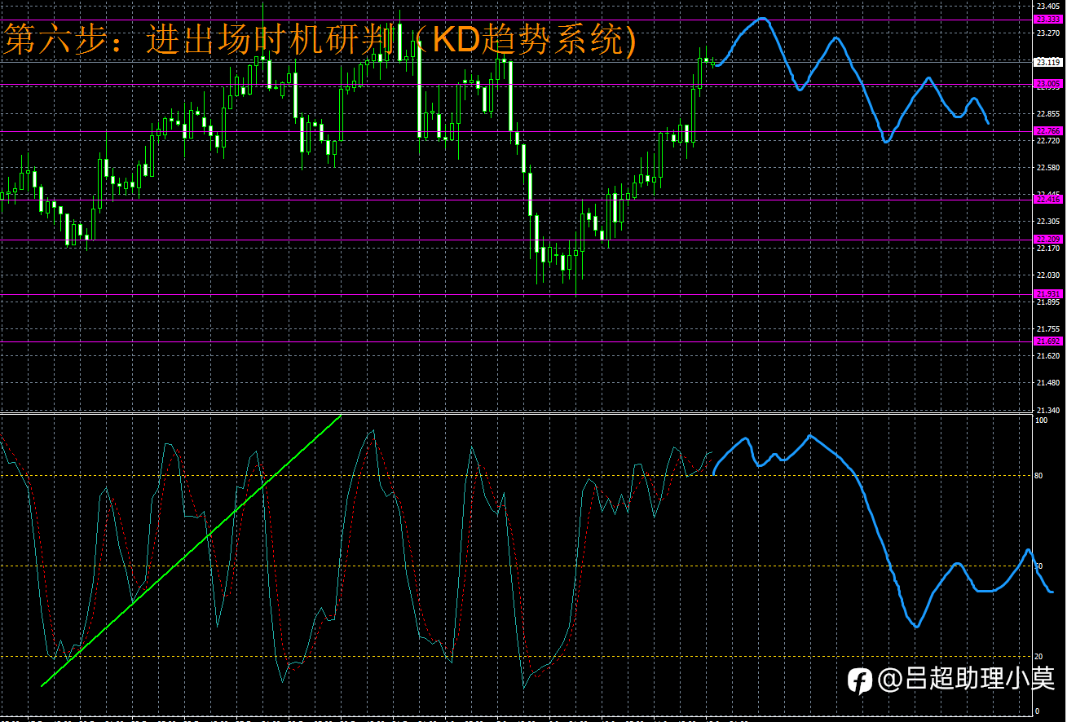The width and height of the screenshot is (1067, 722).
Task: Click the 22.855 price axis value
Action: pos(1047,113)
